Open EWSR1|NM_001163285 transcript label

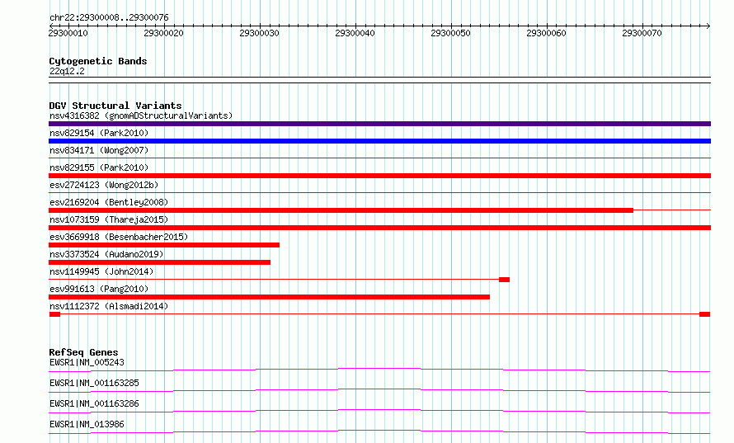[x=94, y=383]
